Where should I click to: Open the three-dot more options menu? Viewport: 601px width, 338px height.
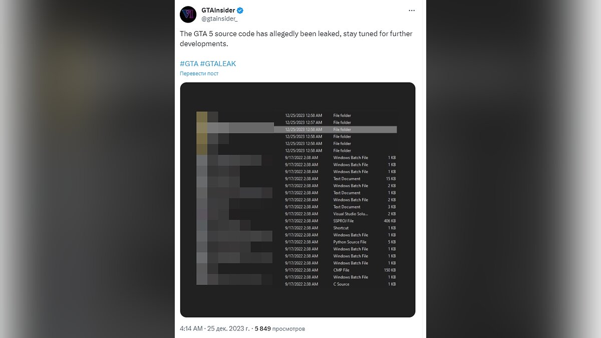coord(412,11)
